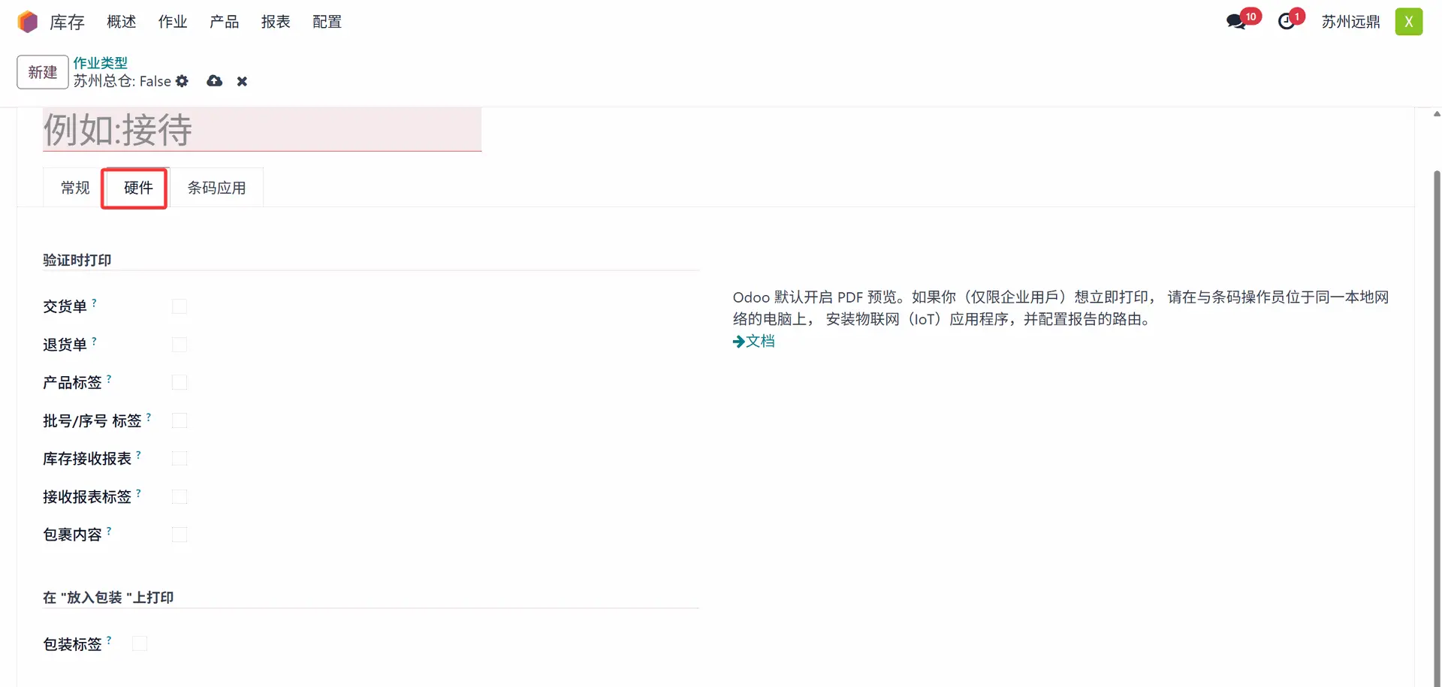
Task: Open the Odoo Inventory app home icon
Action: coord(28,22)
